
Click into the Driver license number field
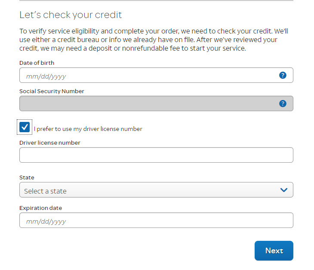pos(156,155)
